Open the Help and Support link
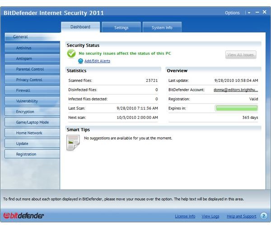The width and height of the screenshot is (271, 225). click(x=242, y=216)
